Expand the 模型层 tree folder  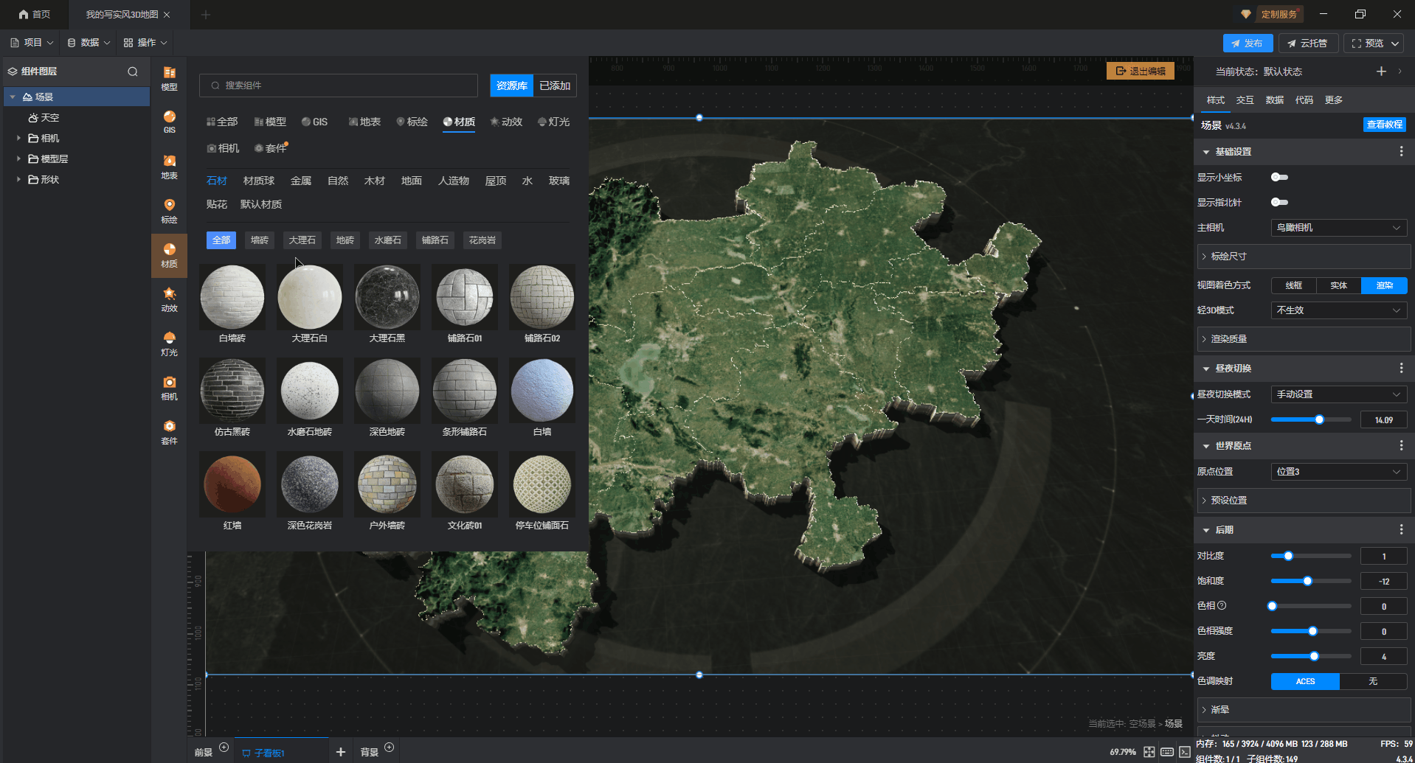click(x=18, y=158)
